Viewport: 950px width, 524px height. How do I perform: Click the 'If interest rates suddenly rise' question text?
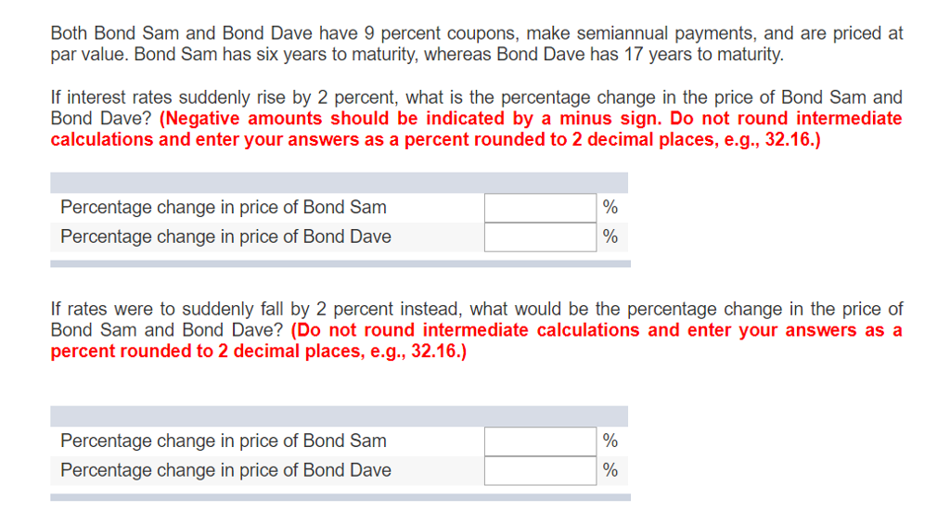(x=477, y=108)
